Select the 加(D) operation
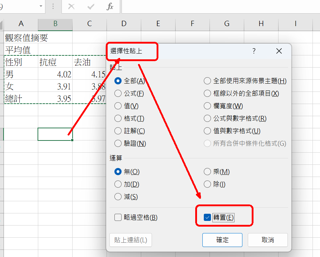This screenshot has height=257, width=320. (118, 184)
